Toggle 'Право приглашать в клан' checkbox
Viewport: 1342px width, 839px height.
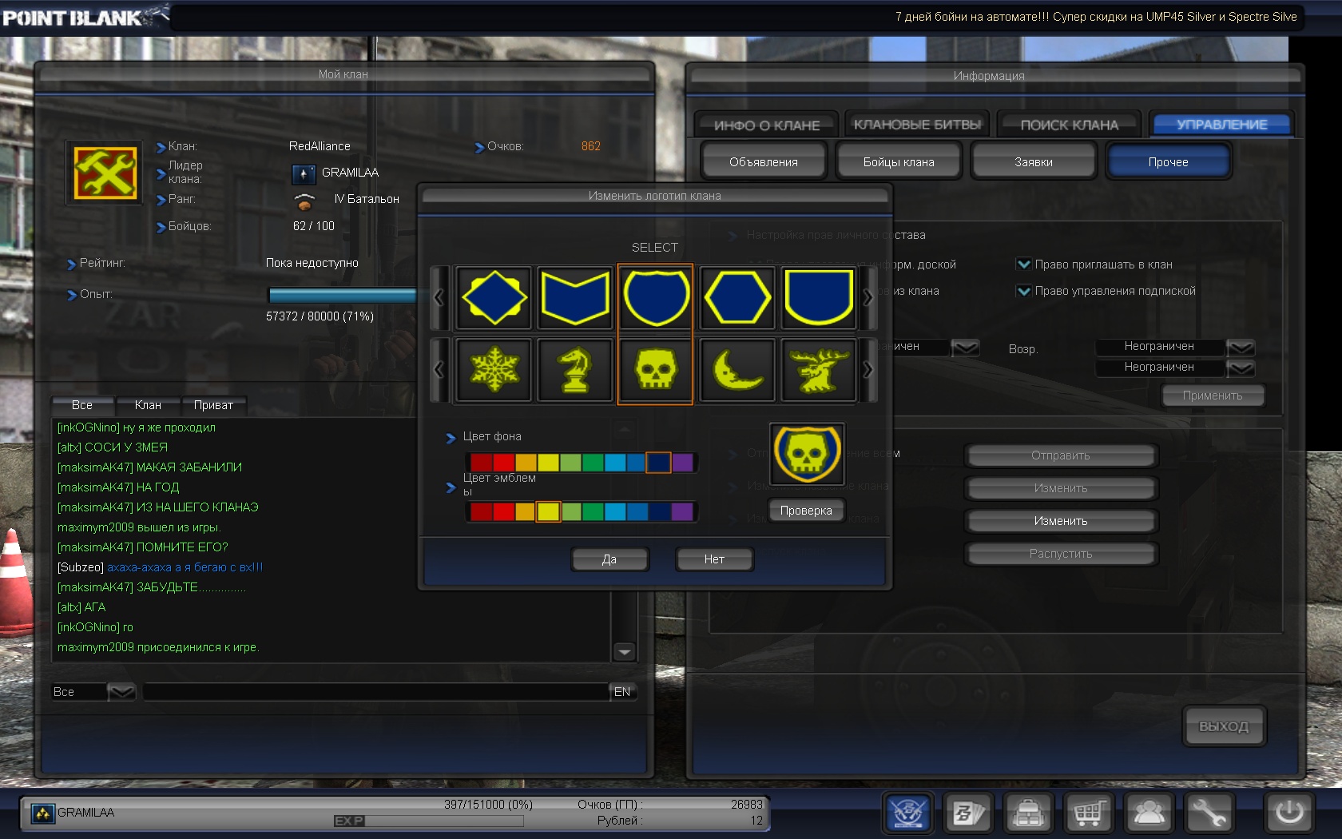pos(1023,264)
